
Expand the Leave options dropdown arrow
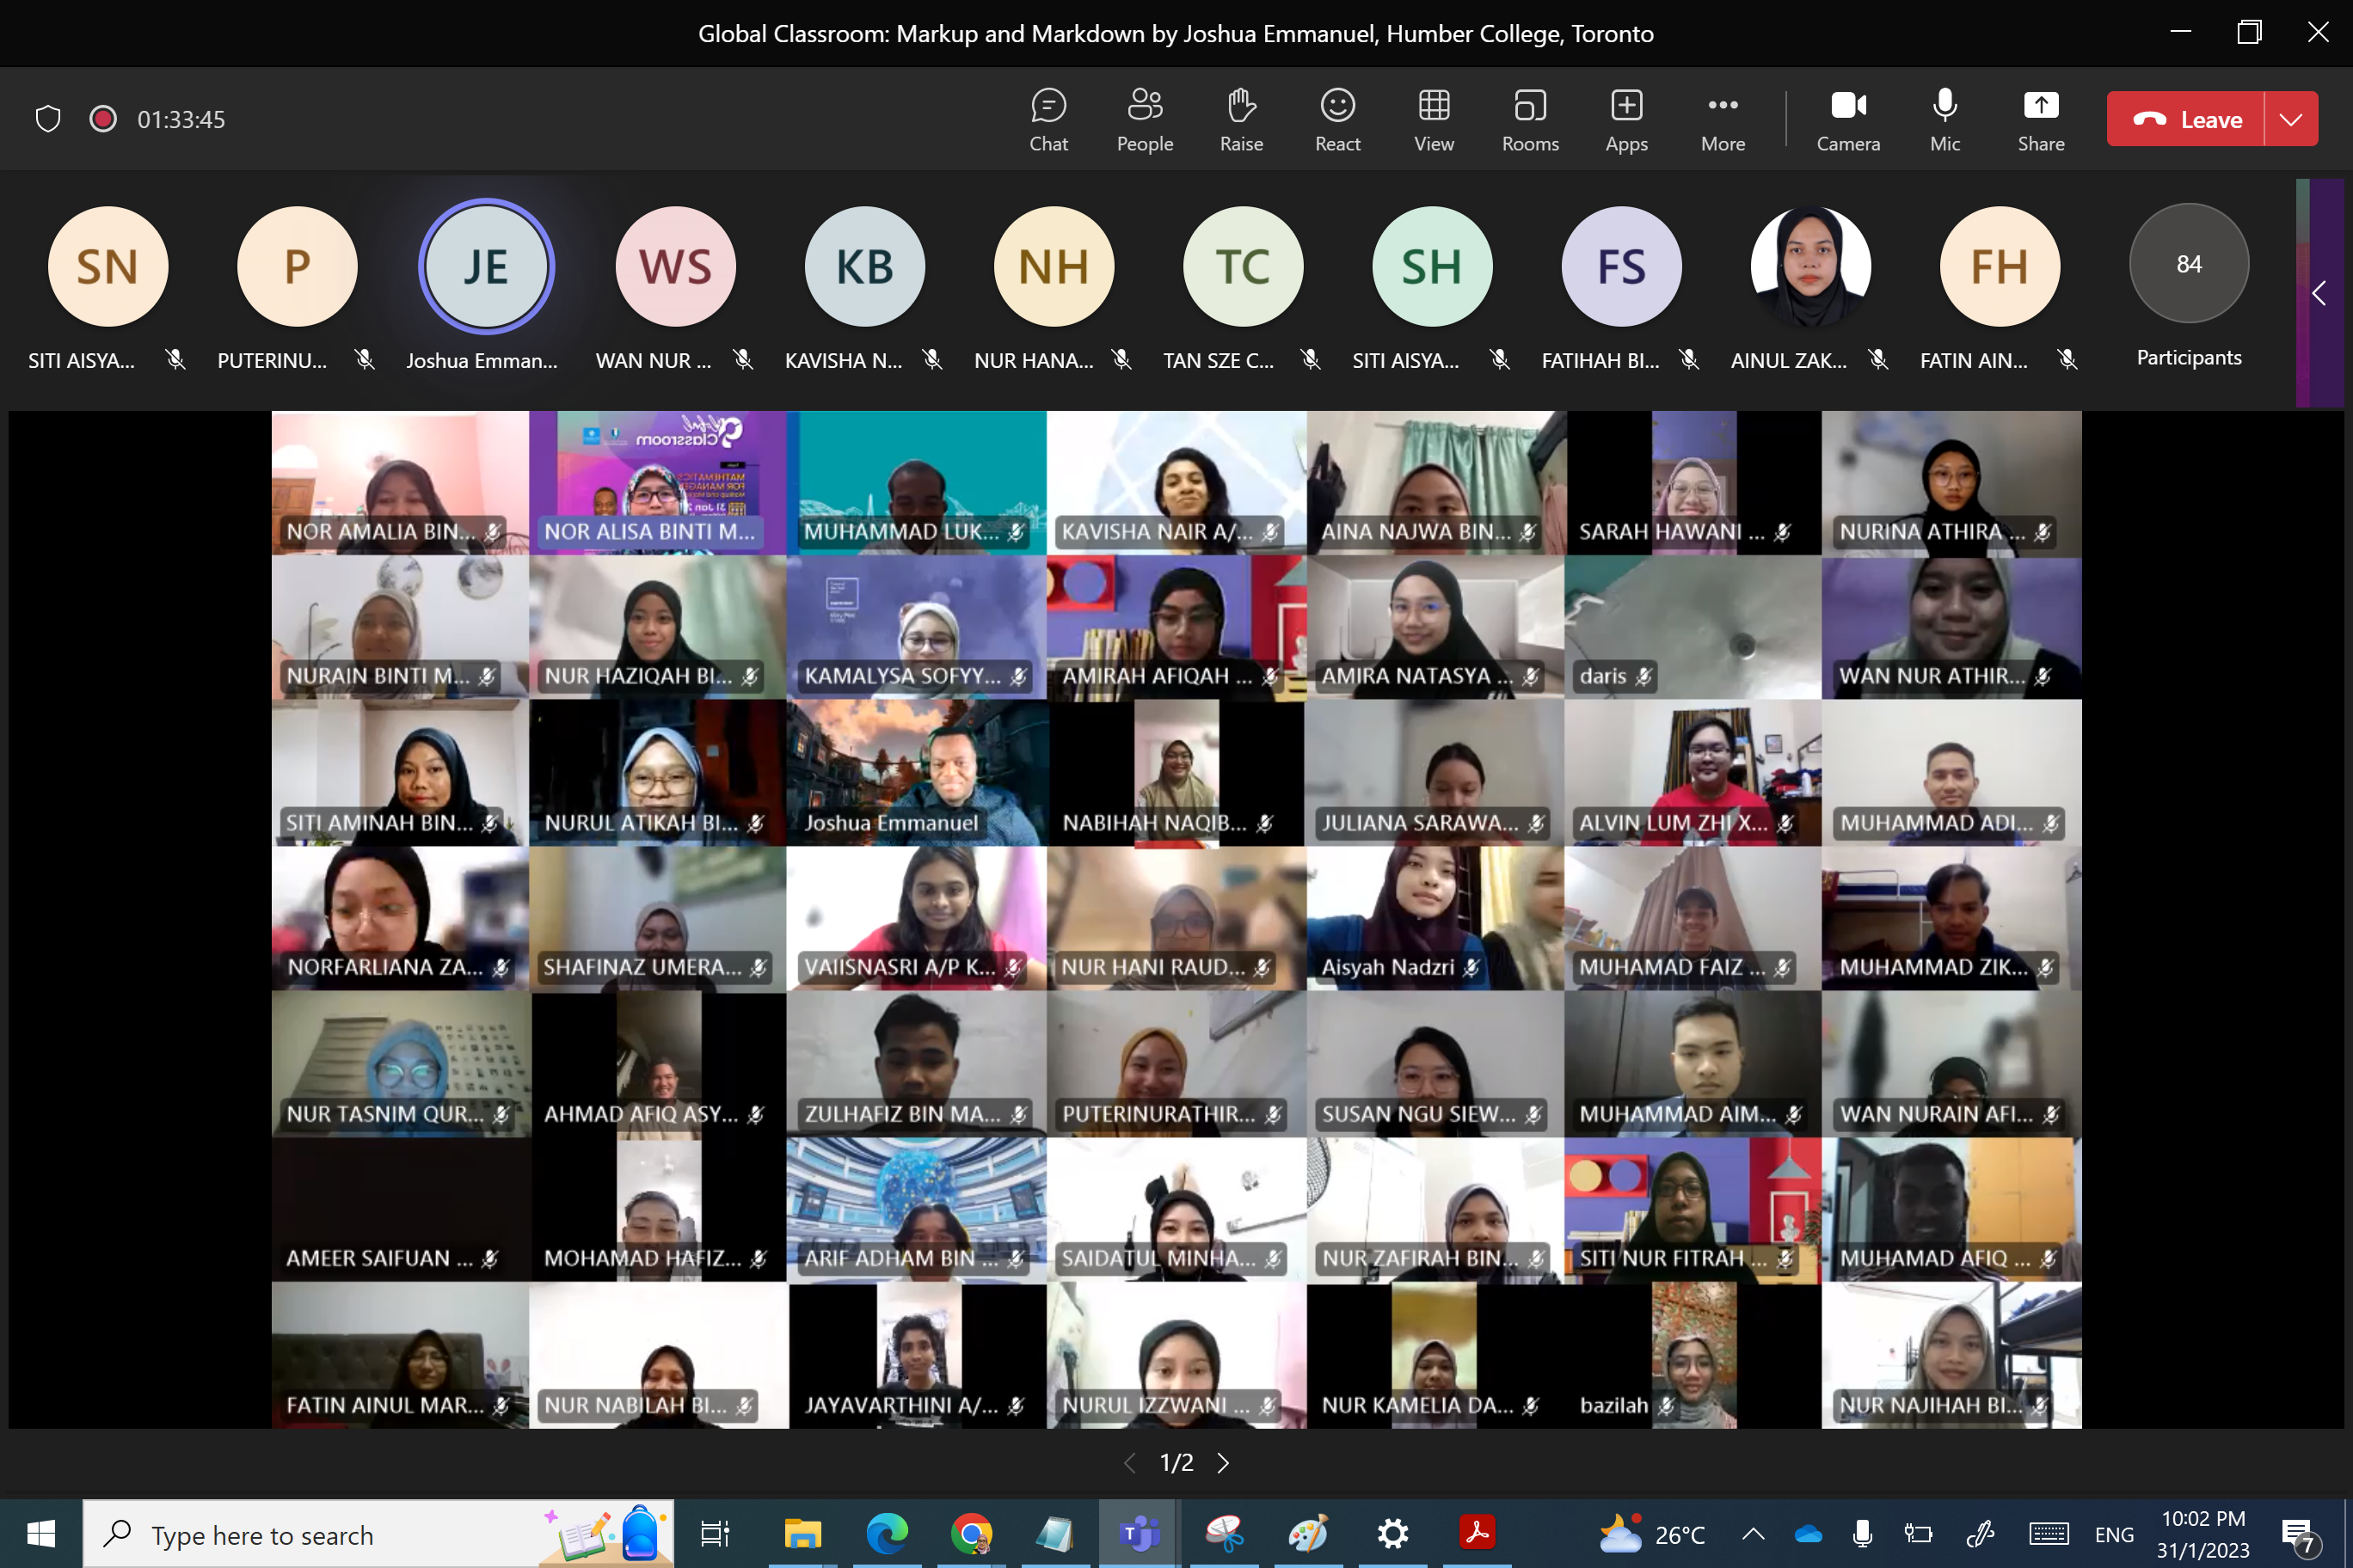coord(2291,119)
